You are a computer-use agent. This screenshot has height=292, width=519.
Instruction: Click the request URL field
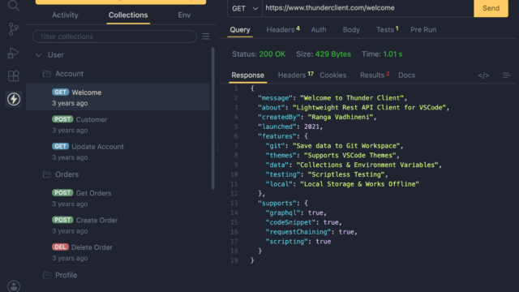point(367,8)
